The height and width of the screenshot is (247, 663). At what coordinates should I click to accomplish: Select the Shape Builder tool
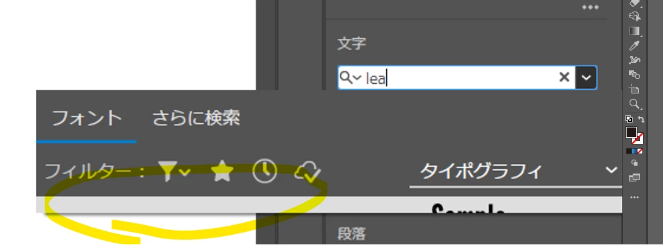click(x=634, y=16)
